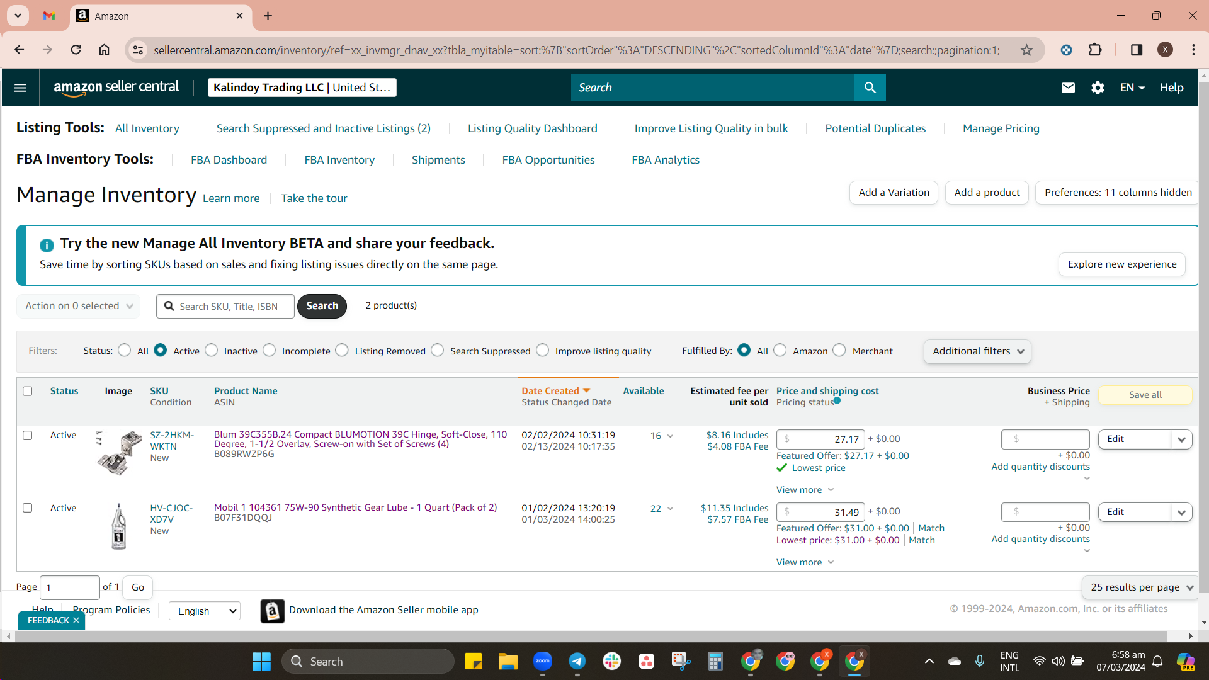Choose the Inactive status filter

(212, 350)
